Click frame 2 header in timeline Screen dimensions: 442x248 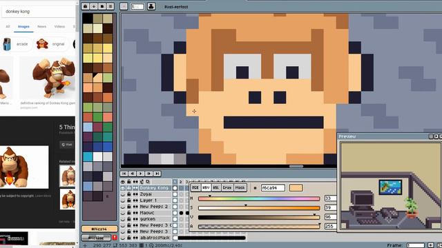[181, 182]
